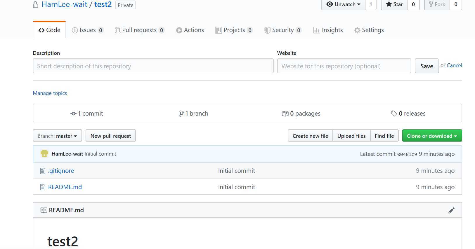The height and width of the screenshot is (249, 475).
Task: Click the HamLee-wait avatar in the commit row
Action: click(44, 154)
